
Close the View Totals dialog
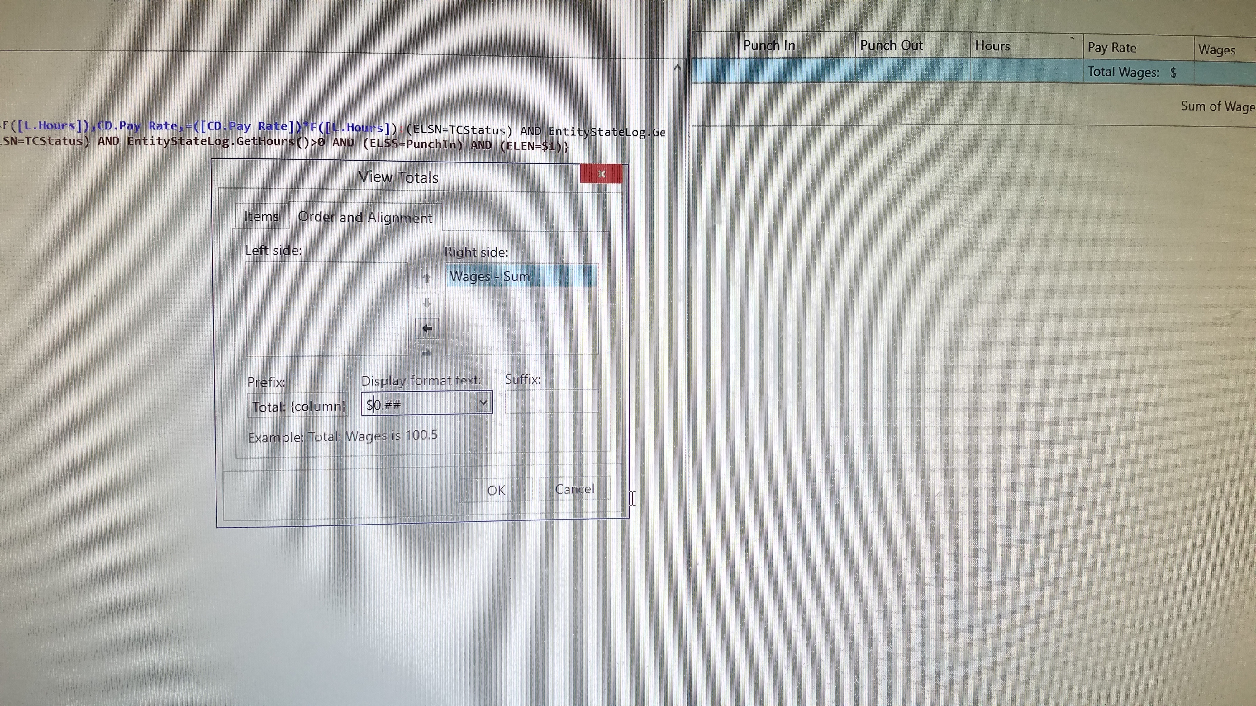[601, 174]
